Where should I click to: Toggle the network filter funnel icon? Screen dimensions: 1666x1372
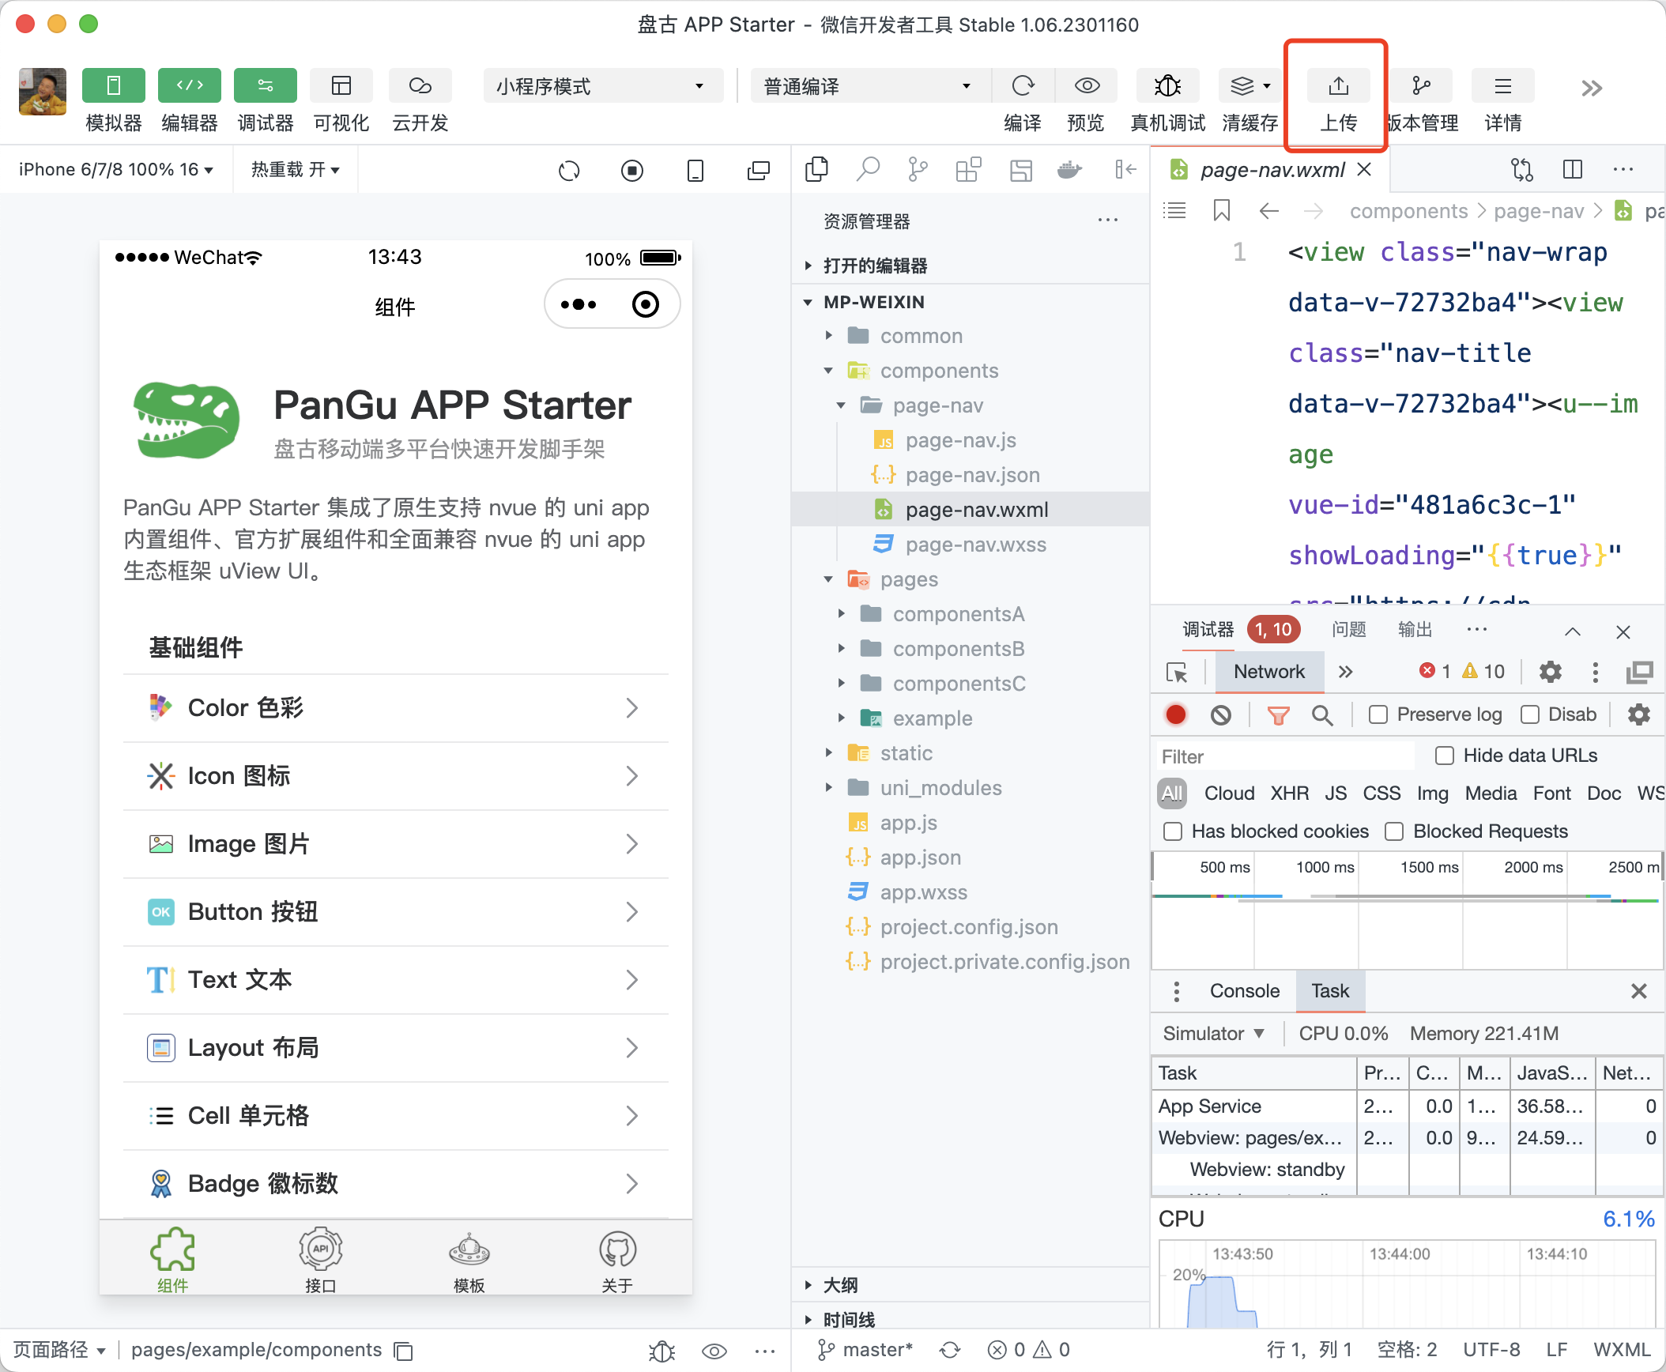click(x=1278, y=715)
